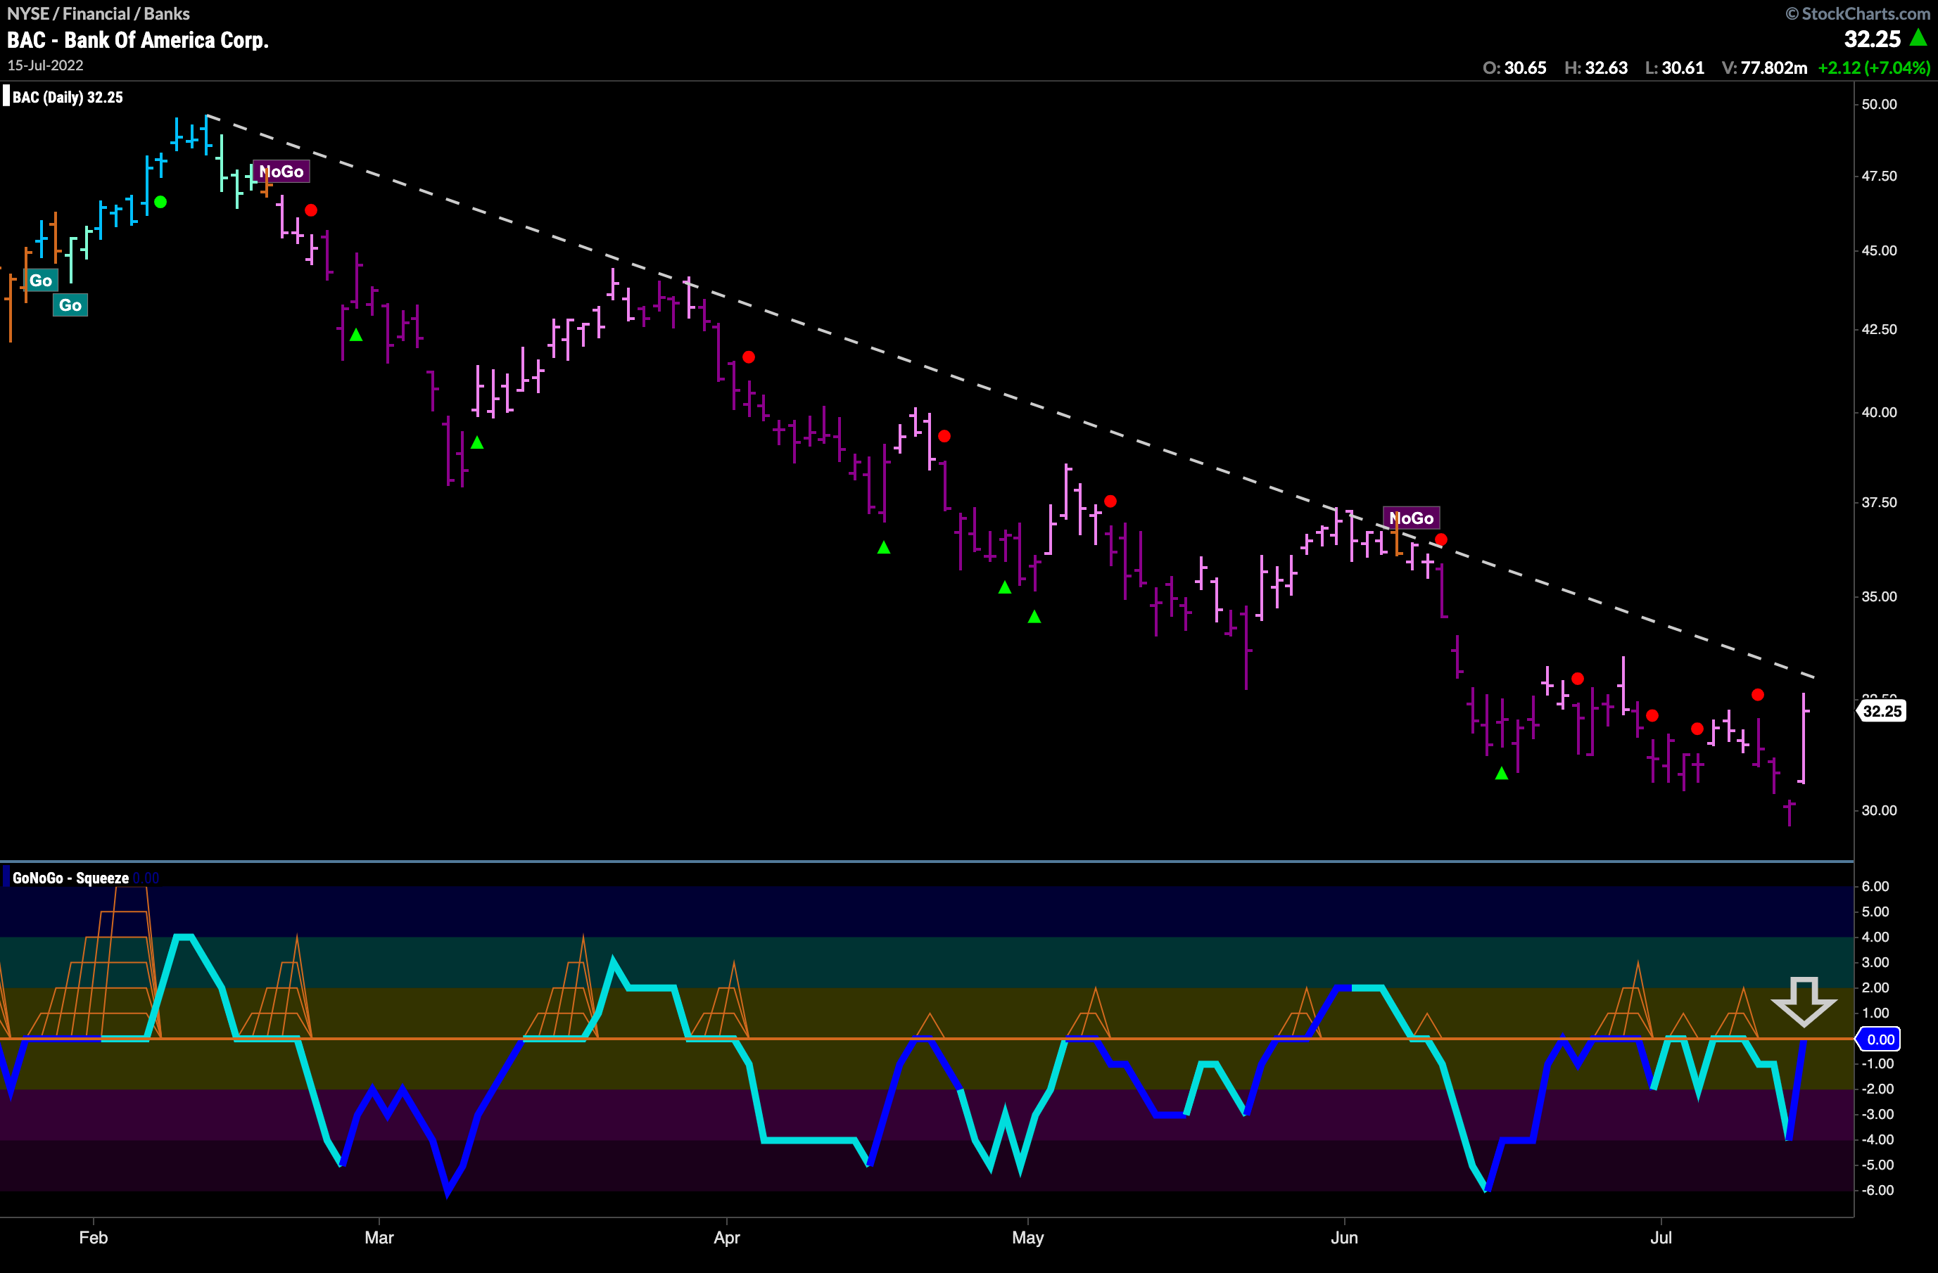Click the 'Apr' label on the time axis
1938x1273 pixels.
(x=726, y=1237)
